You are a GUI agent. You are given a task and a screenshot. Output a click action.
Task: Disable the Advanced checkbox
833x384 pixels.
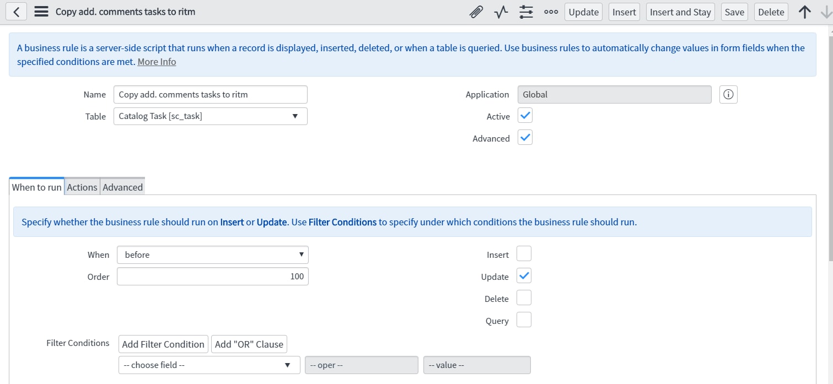(524, 137)
